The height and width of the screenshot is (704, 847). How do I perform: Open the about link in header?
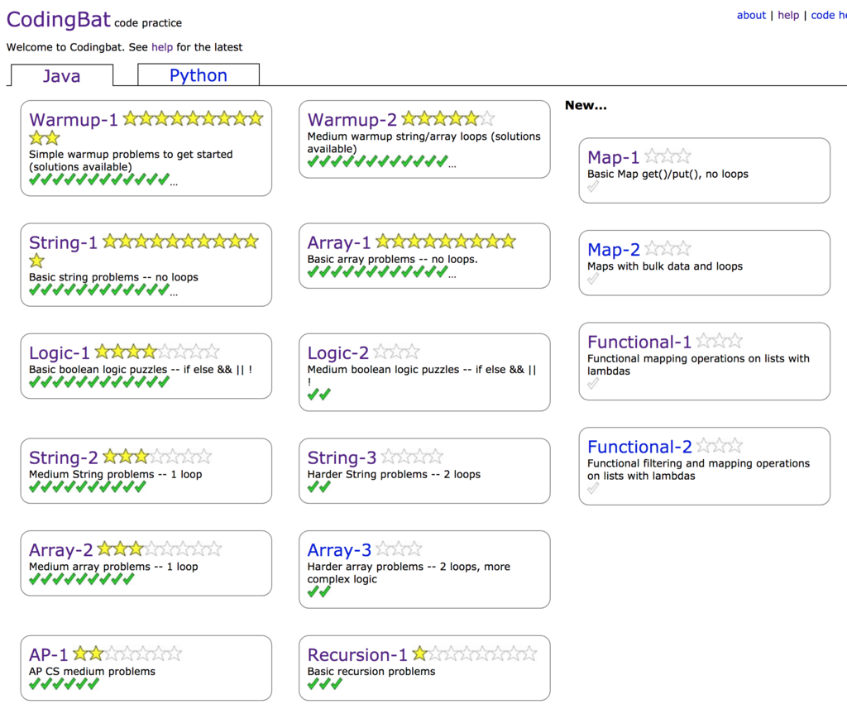751,15
